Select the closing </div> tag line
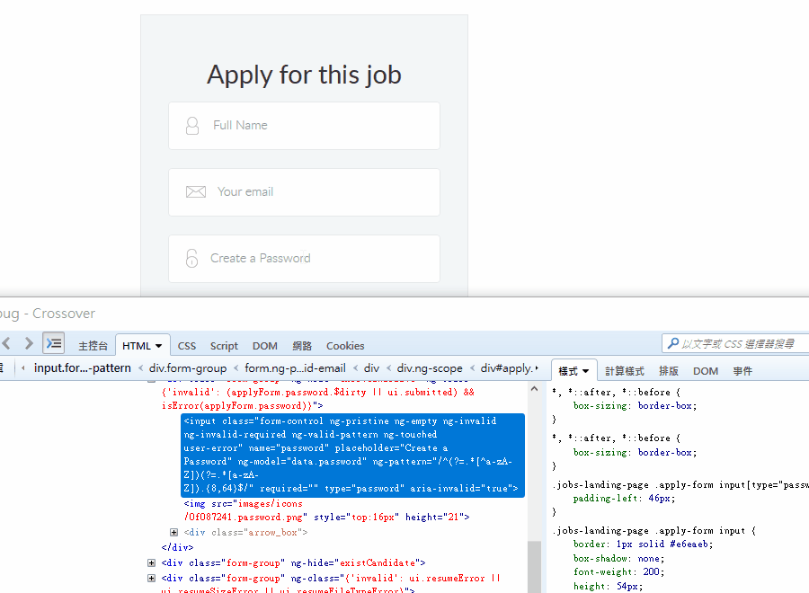Image resolution: width=809 pixels, height=593 pixels. [177, 547]
